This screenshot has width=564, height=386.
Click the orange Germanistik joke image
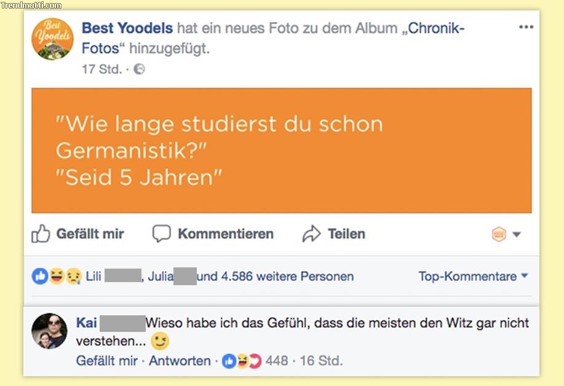click(x=281, y=151)
